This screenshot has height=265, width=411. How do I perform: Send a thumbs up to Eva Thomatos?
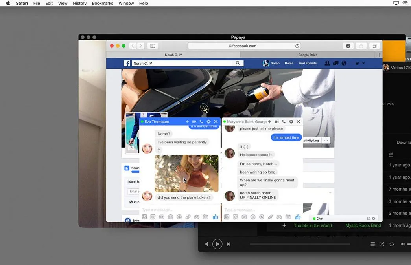tap(216, 217)
